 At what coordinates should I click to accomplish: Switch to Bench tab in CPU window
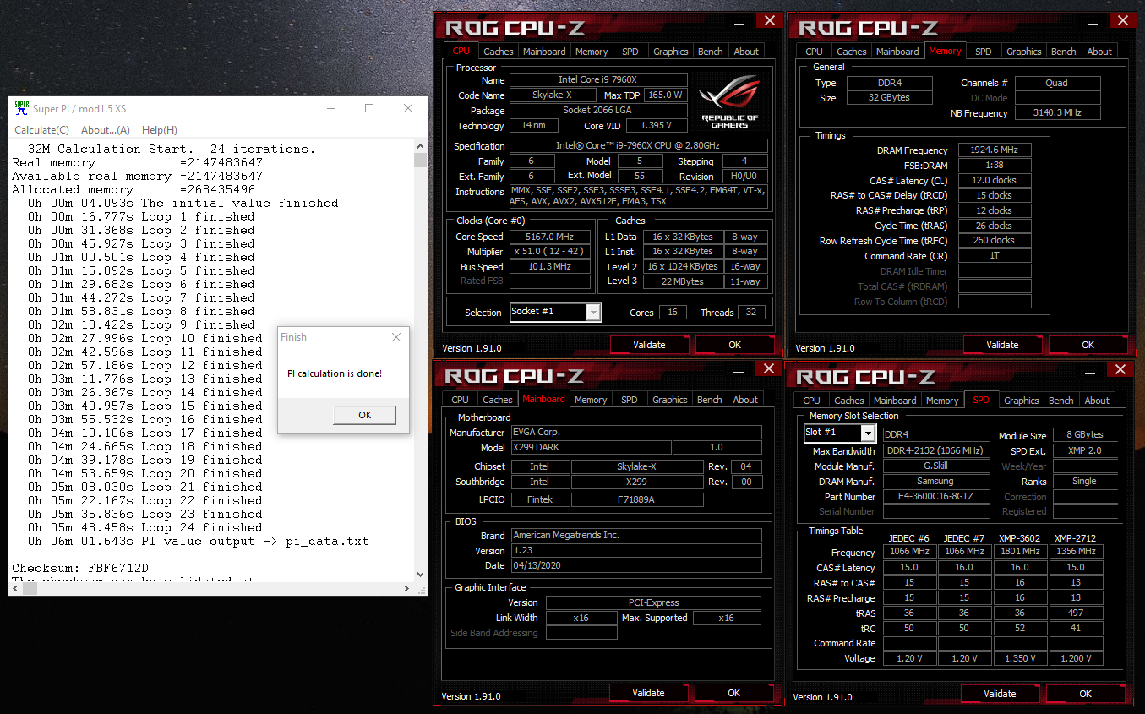(711, 52)
